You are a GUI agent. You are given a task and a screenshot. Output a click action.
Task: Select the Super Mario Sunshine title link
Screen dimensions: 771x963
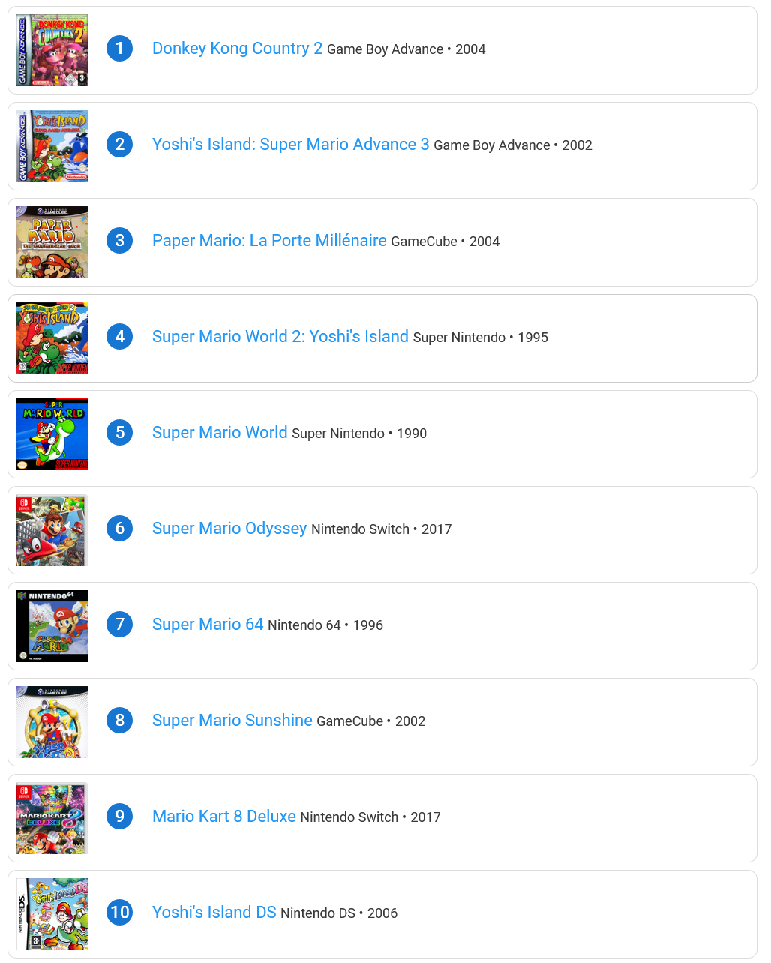point(232,721)
